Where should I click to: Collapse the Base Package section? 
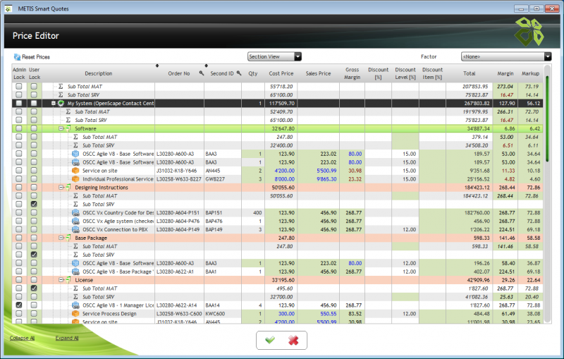pos(61,238)
